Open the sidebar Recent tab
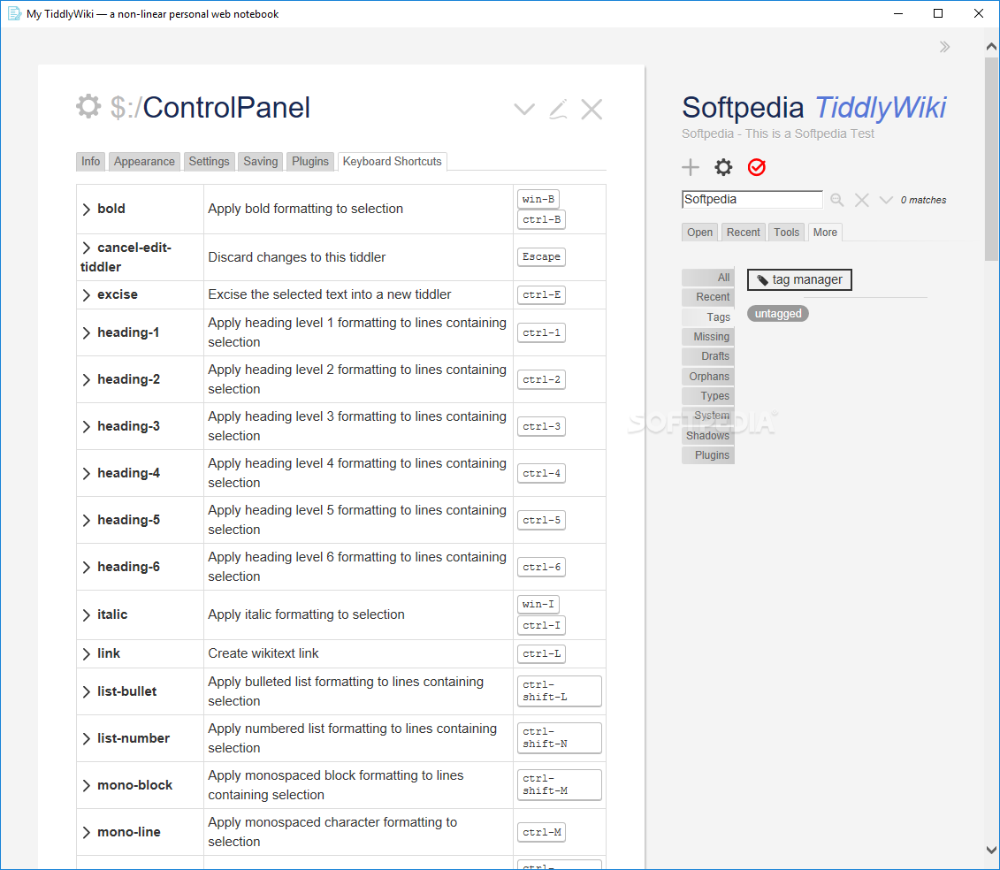1000x870 pixels. [743, 233]
